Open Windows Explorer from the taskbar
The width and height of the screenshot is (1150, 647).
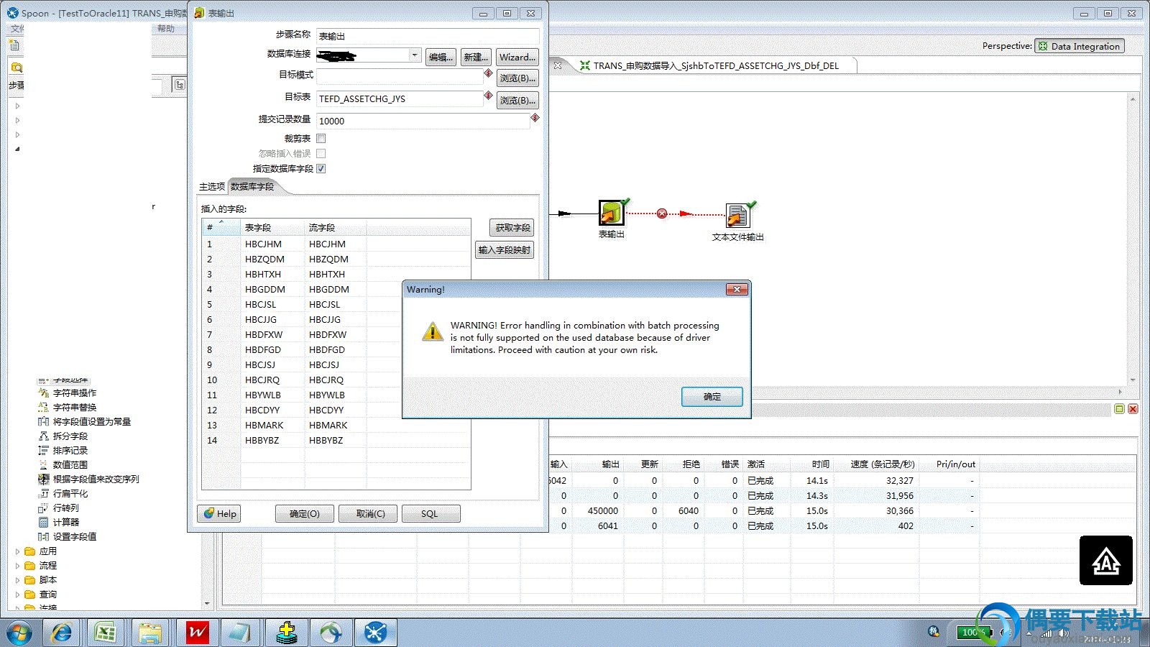click(x=150, y=633)
